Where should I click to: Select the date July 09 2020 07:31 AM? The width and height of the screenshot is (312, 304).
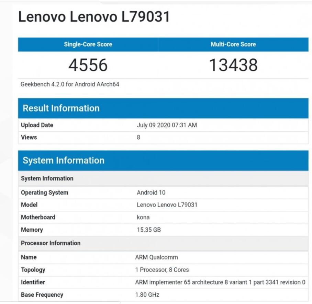tap(167, 125)
